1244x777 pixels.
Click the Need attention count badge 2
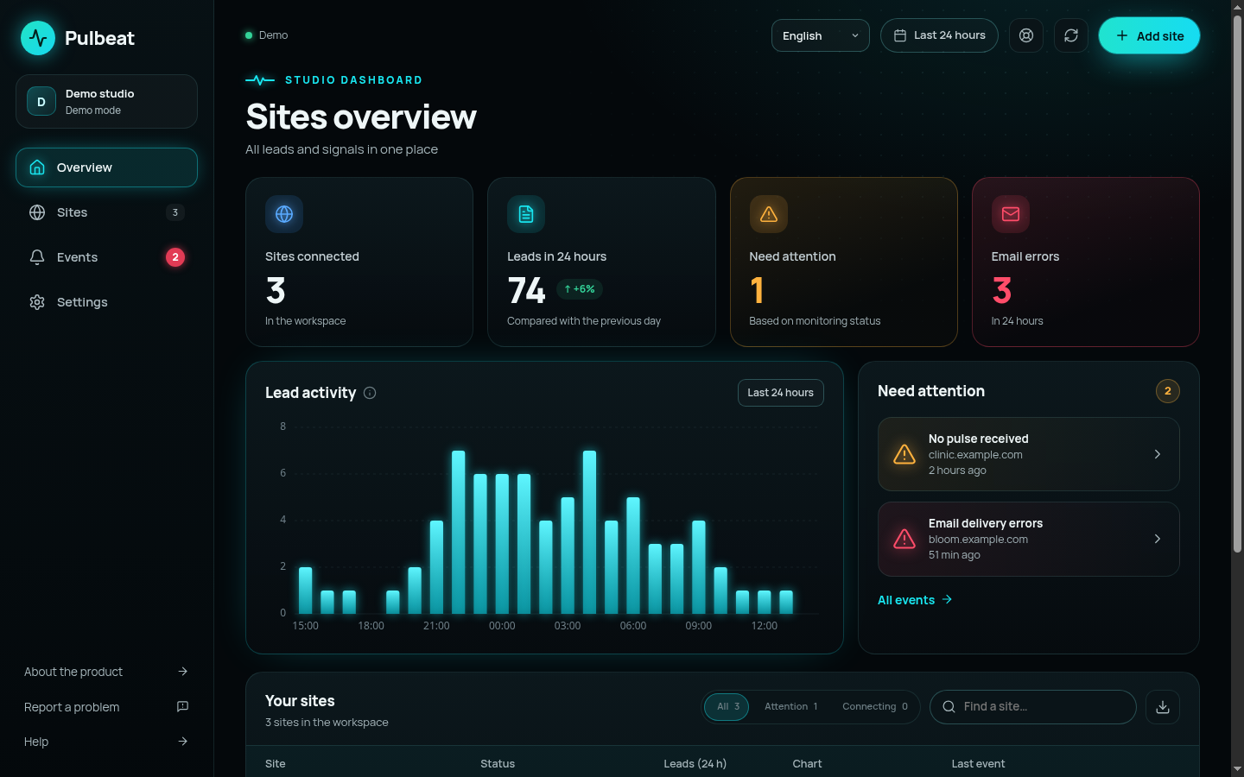tap(1168, 391)
